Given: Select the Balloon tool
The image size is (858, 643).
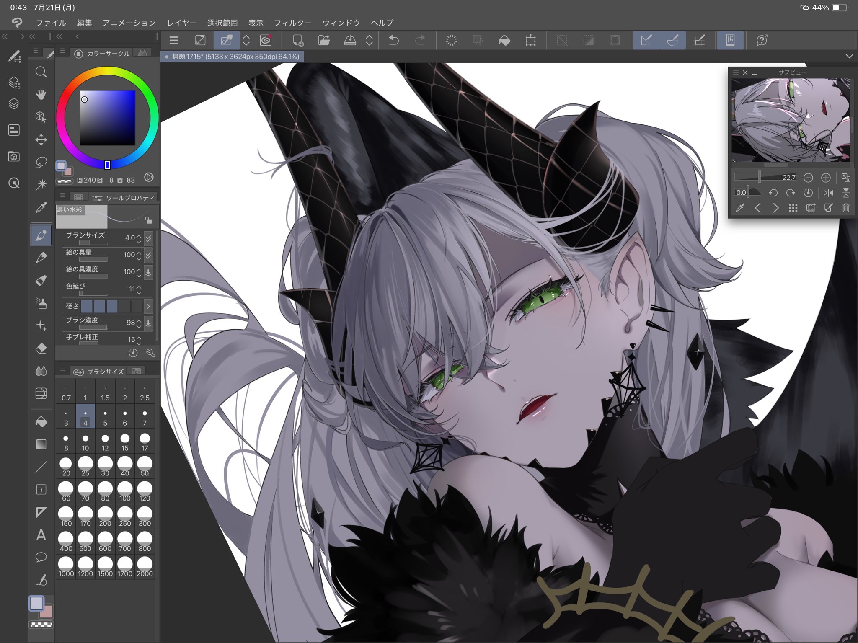Looking at the screenshot, I should click(x=41, y=557).
